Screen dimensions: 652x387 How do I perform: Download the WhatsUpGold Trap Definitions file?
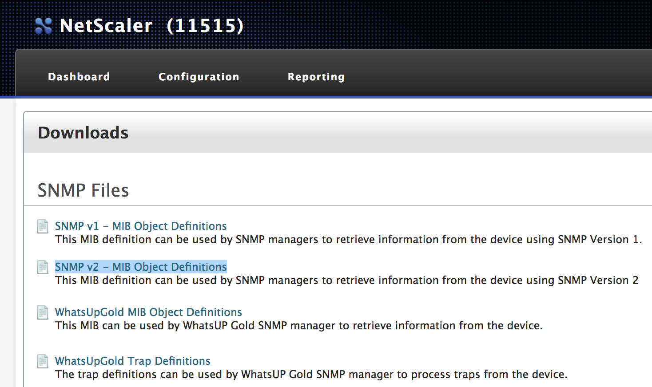(132, 361)
